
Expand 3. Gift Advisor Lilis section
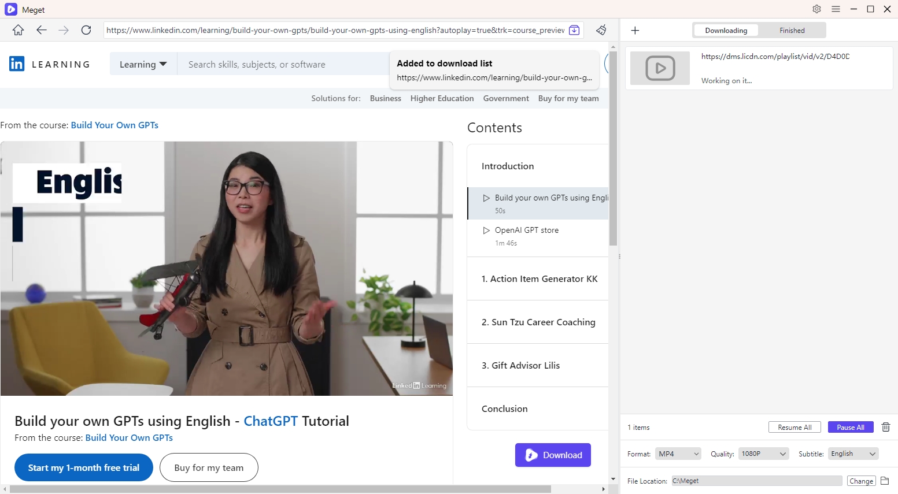[538, 365]
